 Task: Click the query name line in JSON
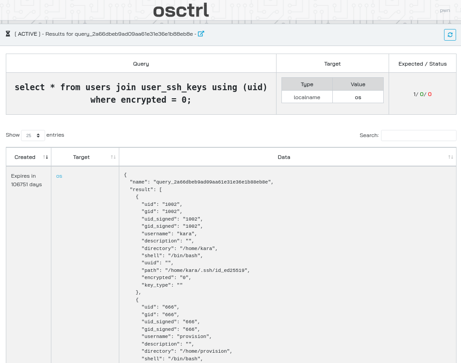click(x=202, y=182)
